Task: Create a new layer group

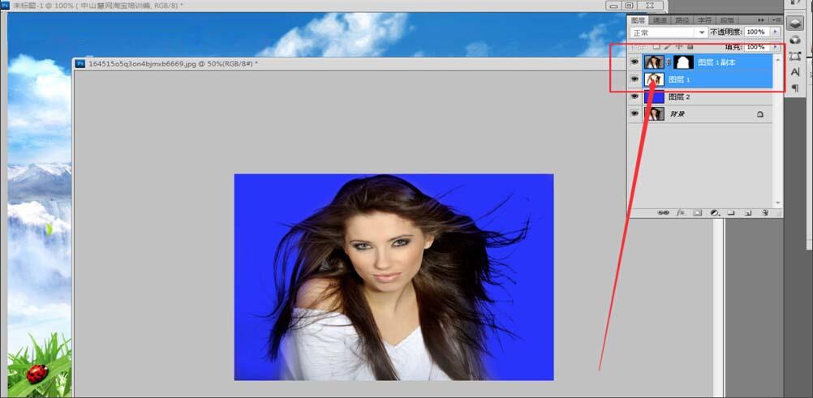Action: click(731, 213)
